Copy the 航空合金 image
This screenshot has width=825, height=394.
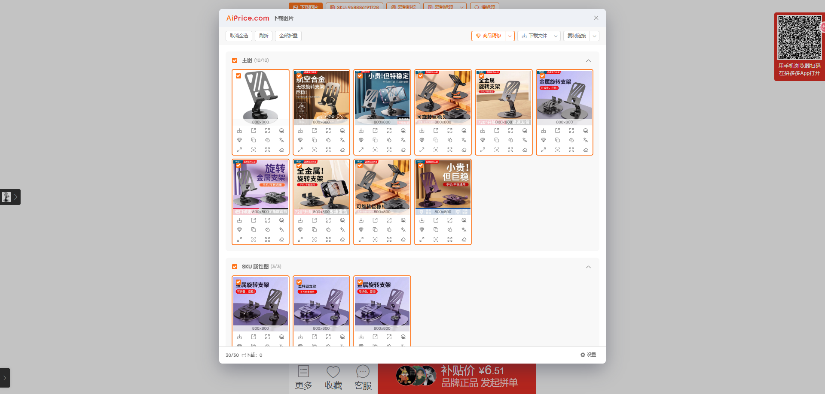[x=314, y=140]
